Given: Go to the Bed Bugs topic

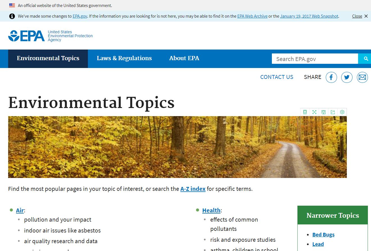Looking at the screenshot, I should [x=323, y=235].
